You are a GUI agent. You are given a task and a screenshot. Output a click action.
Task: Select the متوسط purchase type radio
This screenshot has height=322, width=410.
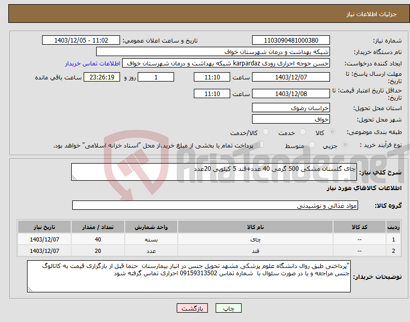(x=312, y=145)
